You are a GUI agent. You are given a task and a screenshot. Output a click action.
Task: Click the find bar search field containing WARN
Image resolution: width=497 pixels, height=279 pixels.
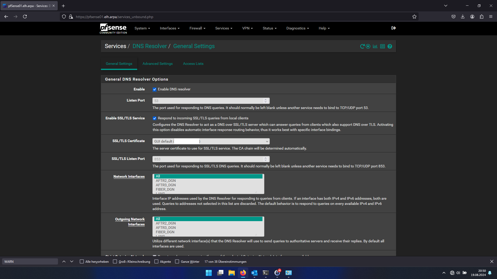(x=30, y=262)
